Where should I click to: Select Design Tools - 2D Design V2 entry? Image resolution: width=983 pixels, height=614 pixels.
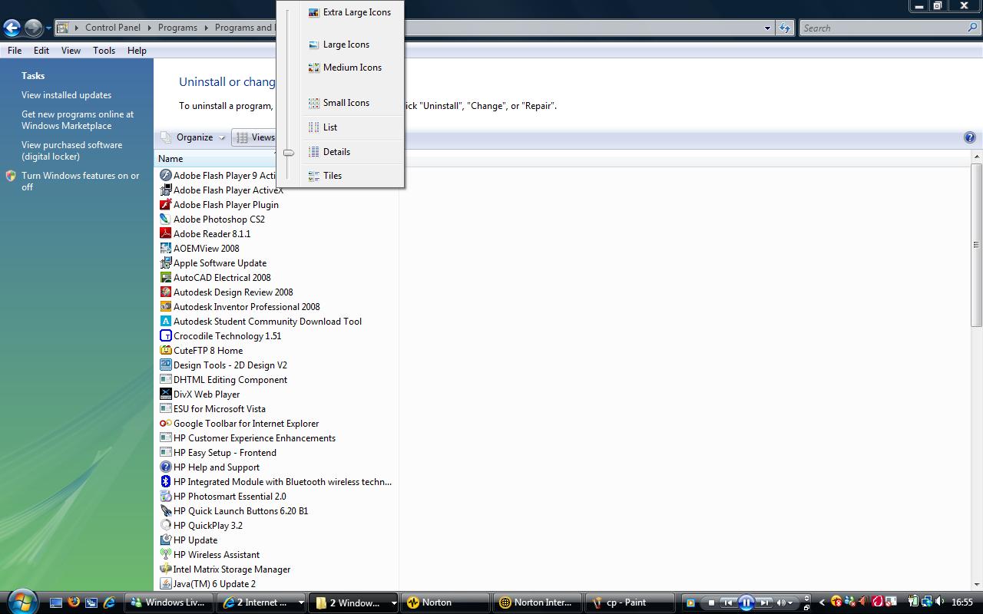click(230, 365)
